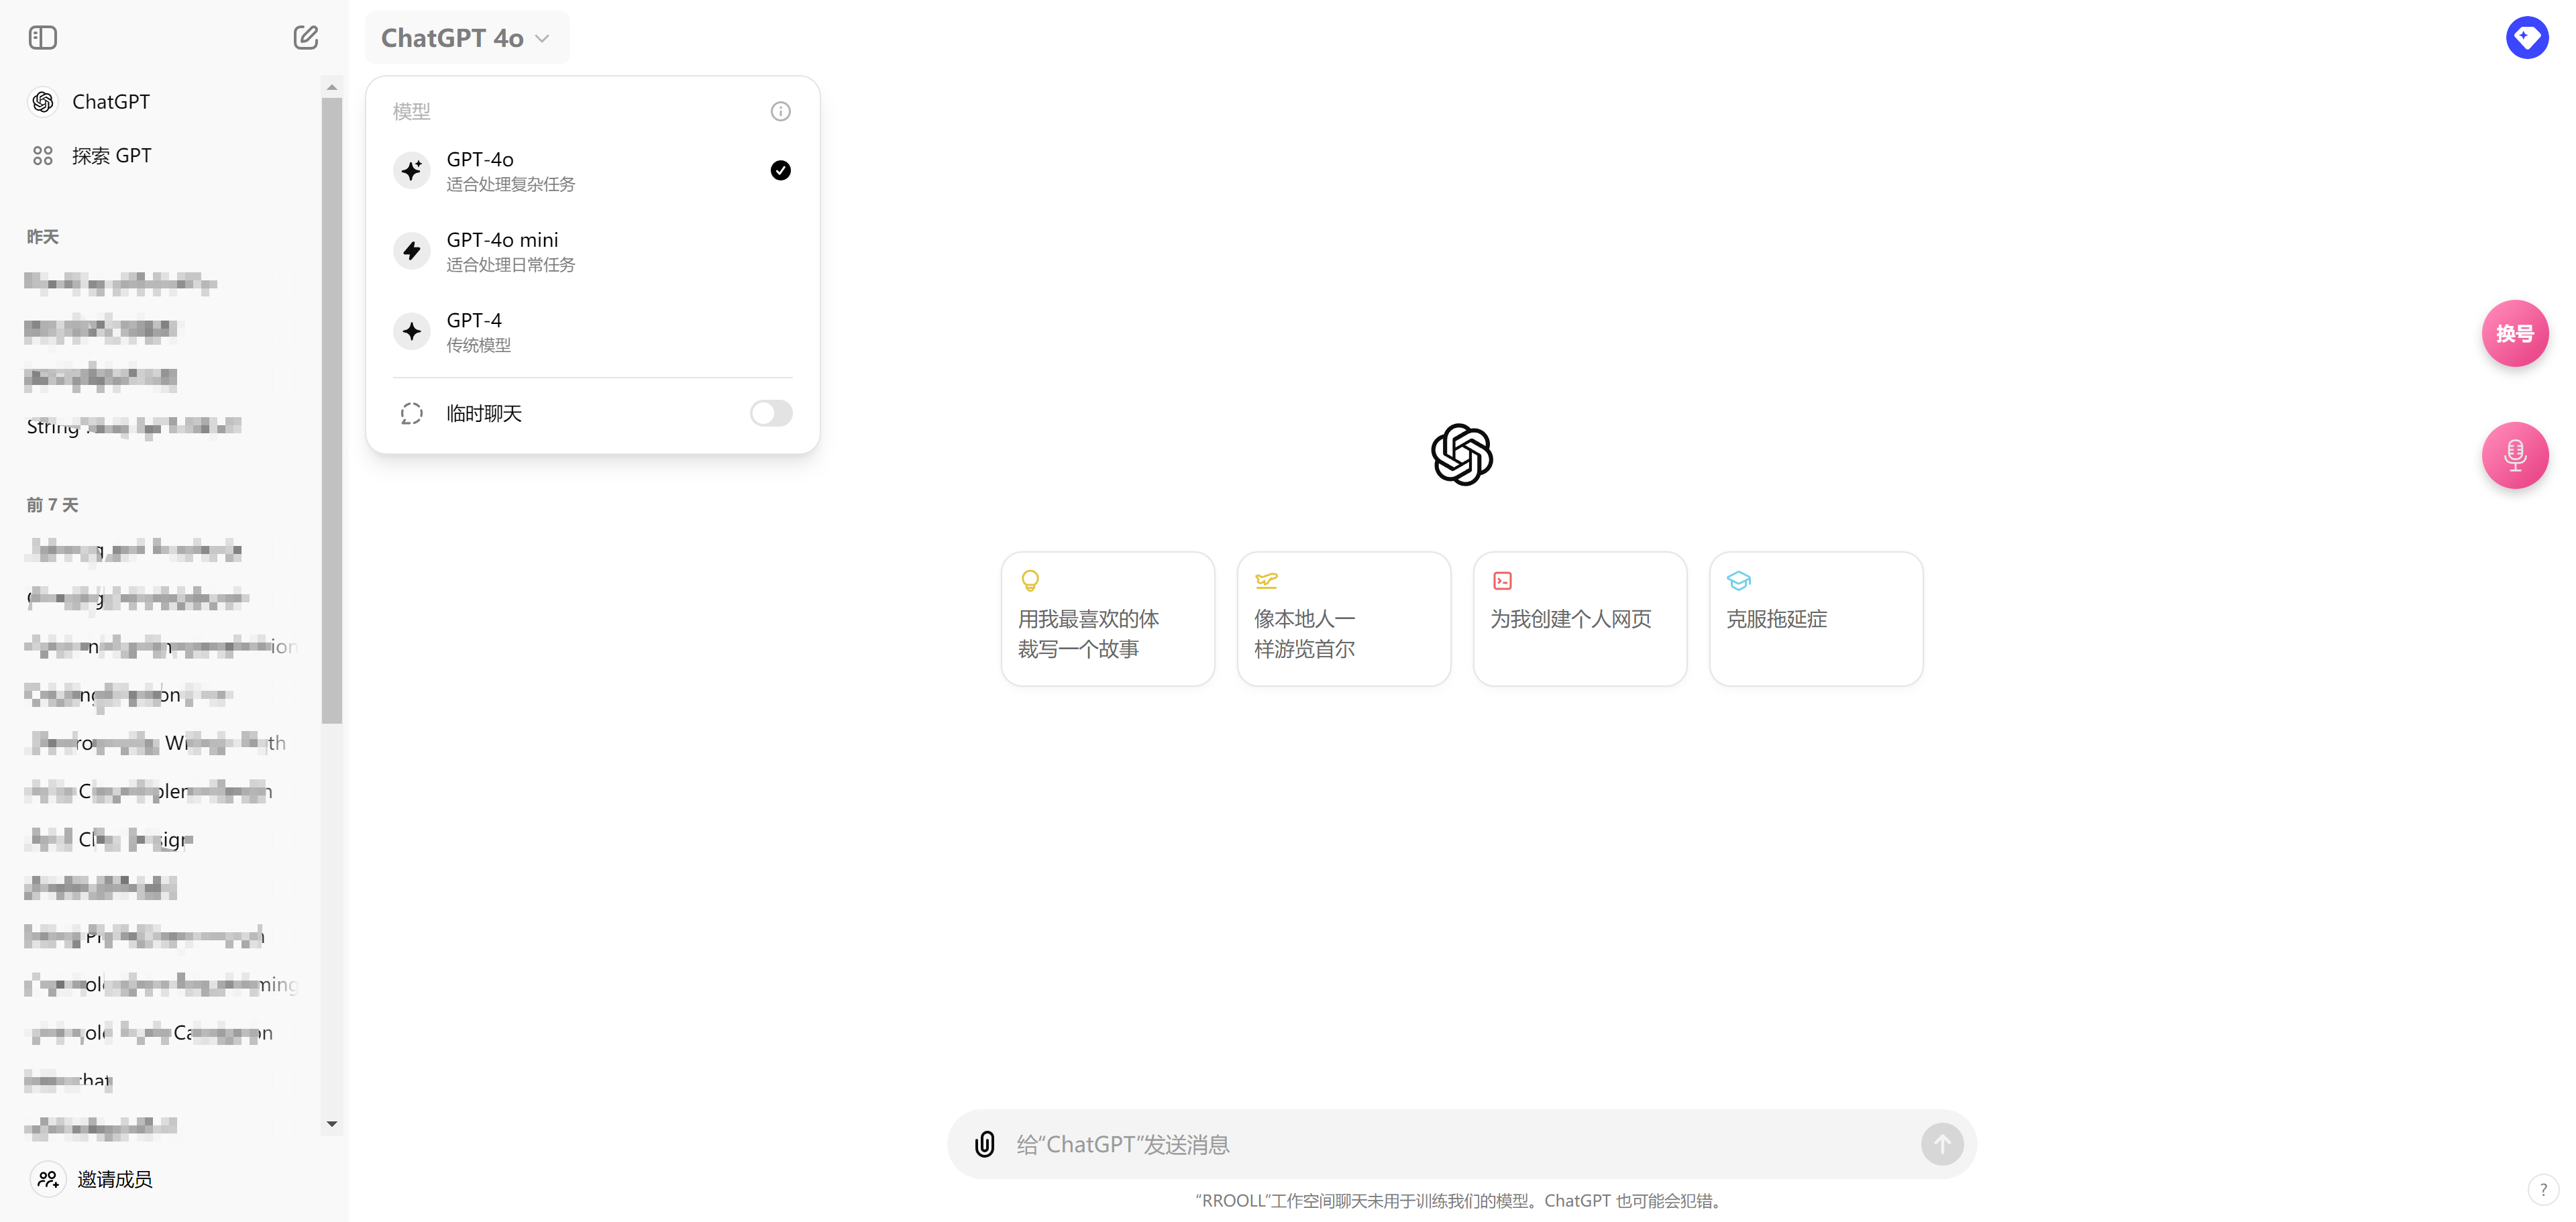Click the ChatGPT logo icon in sidebar
The height and width of the screenshot is (1222, 2576).
coord(43,102)
